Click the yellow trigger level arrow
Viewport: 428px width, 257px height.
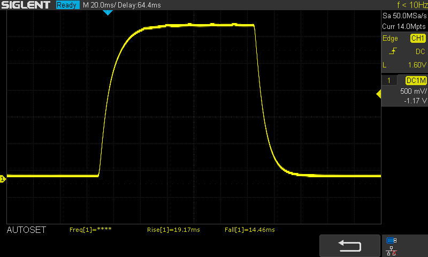click(x=379, y=94)
